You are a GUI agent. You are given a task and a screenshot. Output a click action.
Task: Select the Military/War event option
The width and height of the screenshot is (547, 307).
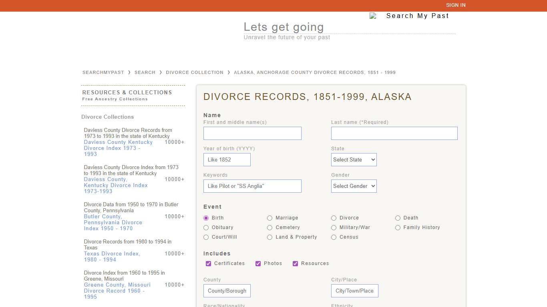tap(334, 227)
